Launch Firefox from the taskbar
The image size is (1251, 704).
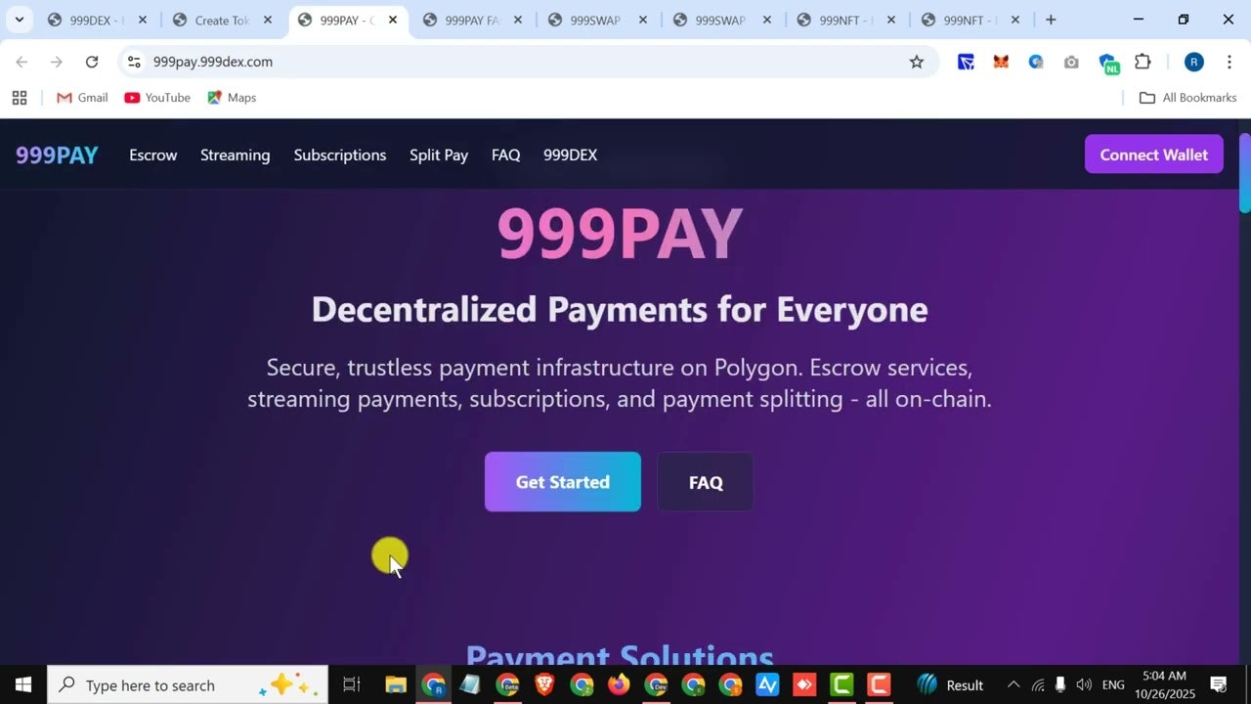619,684
